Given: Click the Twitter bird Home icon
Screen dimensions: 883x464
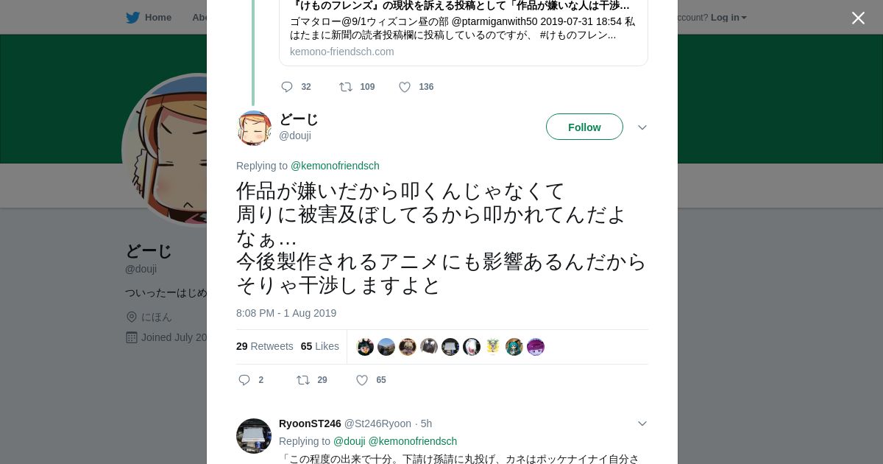Looking at the screenshot, I should [133, 18].
